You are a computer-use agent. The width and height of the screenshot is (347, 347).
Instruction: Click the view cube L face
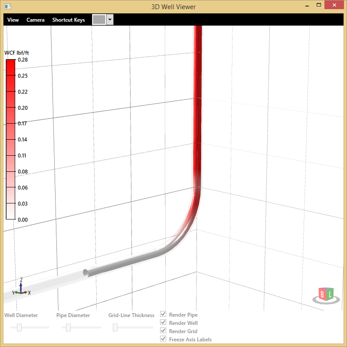pyautogui.click(x=330, y=294)
